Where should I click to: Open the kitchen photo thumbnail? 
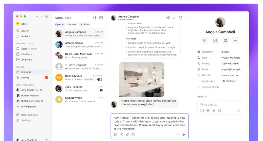[141, 80]
